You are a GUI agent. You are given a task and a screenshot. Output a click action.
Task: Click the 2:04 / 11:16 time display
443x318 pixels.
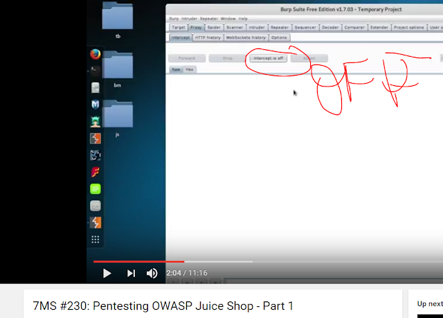click(x=187, y=273)
